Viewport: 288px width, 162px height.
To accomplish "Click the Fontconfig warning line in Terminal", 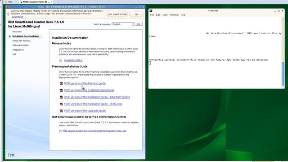I will [x=208, y=60].
